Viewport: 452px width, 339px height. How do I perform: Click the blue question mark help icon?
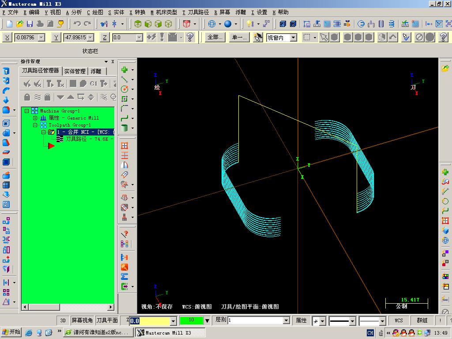point(190,37)
